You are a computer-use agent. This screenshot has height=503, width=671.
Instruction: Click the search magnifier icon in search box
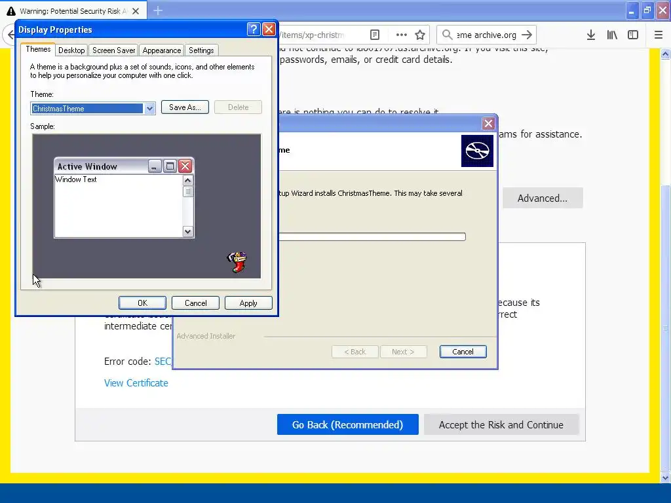447,35
